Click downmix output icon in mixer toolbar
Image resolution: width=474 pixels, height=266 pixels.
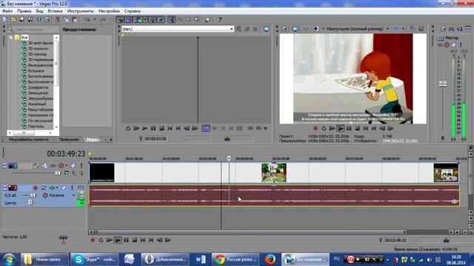tap(451, 29)
